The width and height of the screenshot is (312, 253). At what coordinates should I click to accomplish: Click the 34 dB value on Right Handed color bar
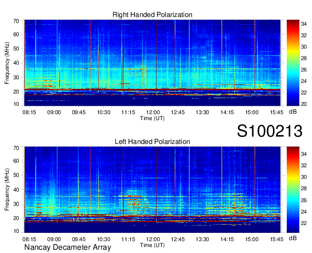[x=304, y=24]
